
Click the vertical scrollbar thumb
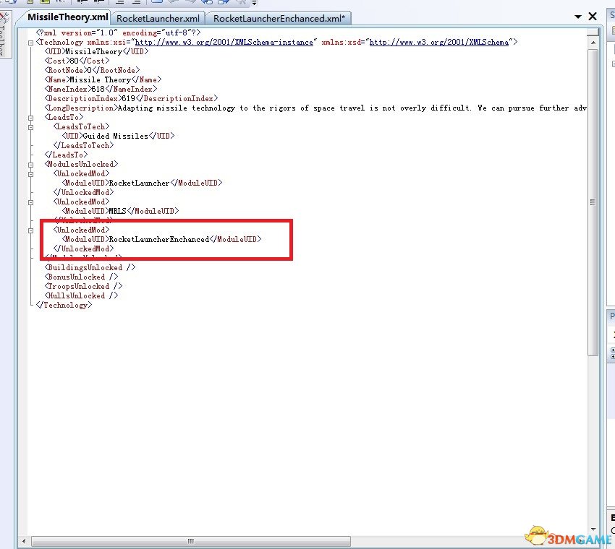(x=593, y=202)
